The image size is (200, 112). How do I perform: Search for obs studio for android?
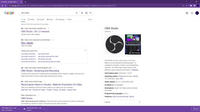(x=28, y=62)
